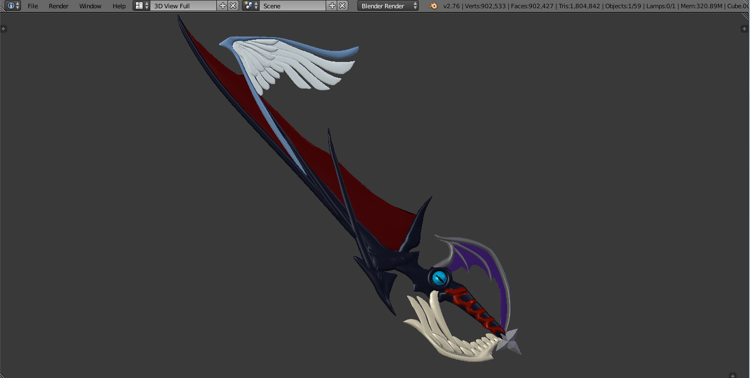
Task: Click the Tris:1,804,842 statistic
Action: [579, 6]
